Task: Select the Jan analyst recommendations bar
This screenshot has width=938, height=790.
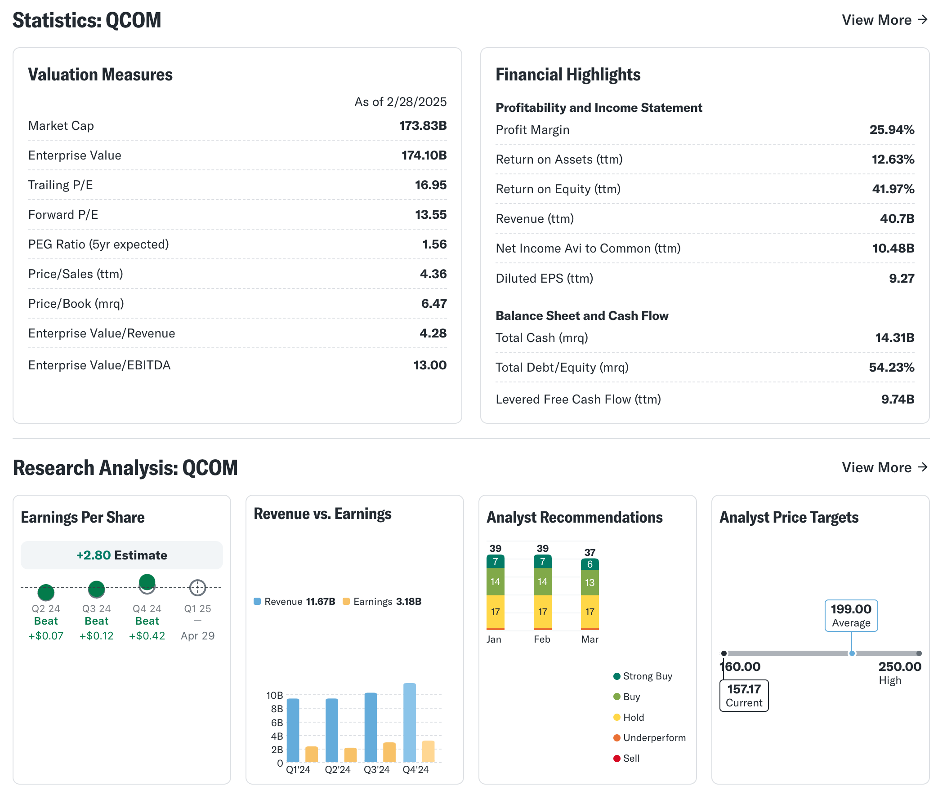Action: click(x=495, y=592)
